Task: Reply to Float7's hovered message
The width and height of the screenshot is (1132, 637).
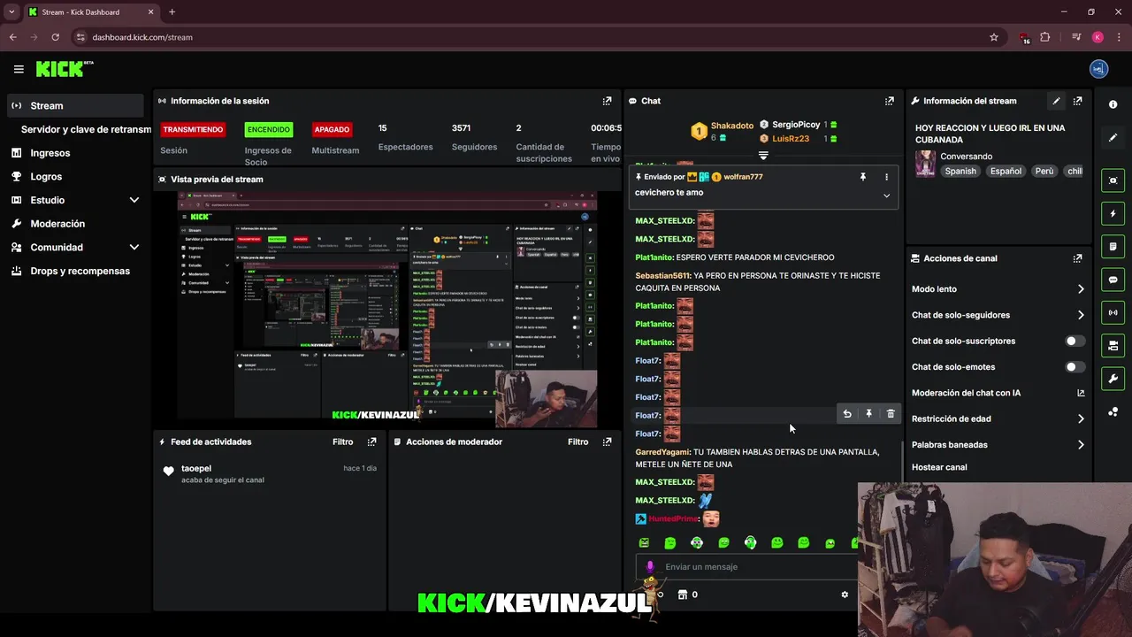Action: 847,414
